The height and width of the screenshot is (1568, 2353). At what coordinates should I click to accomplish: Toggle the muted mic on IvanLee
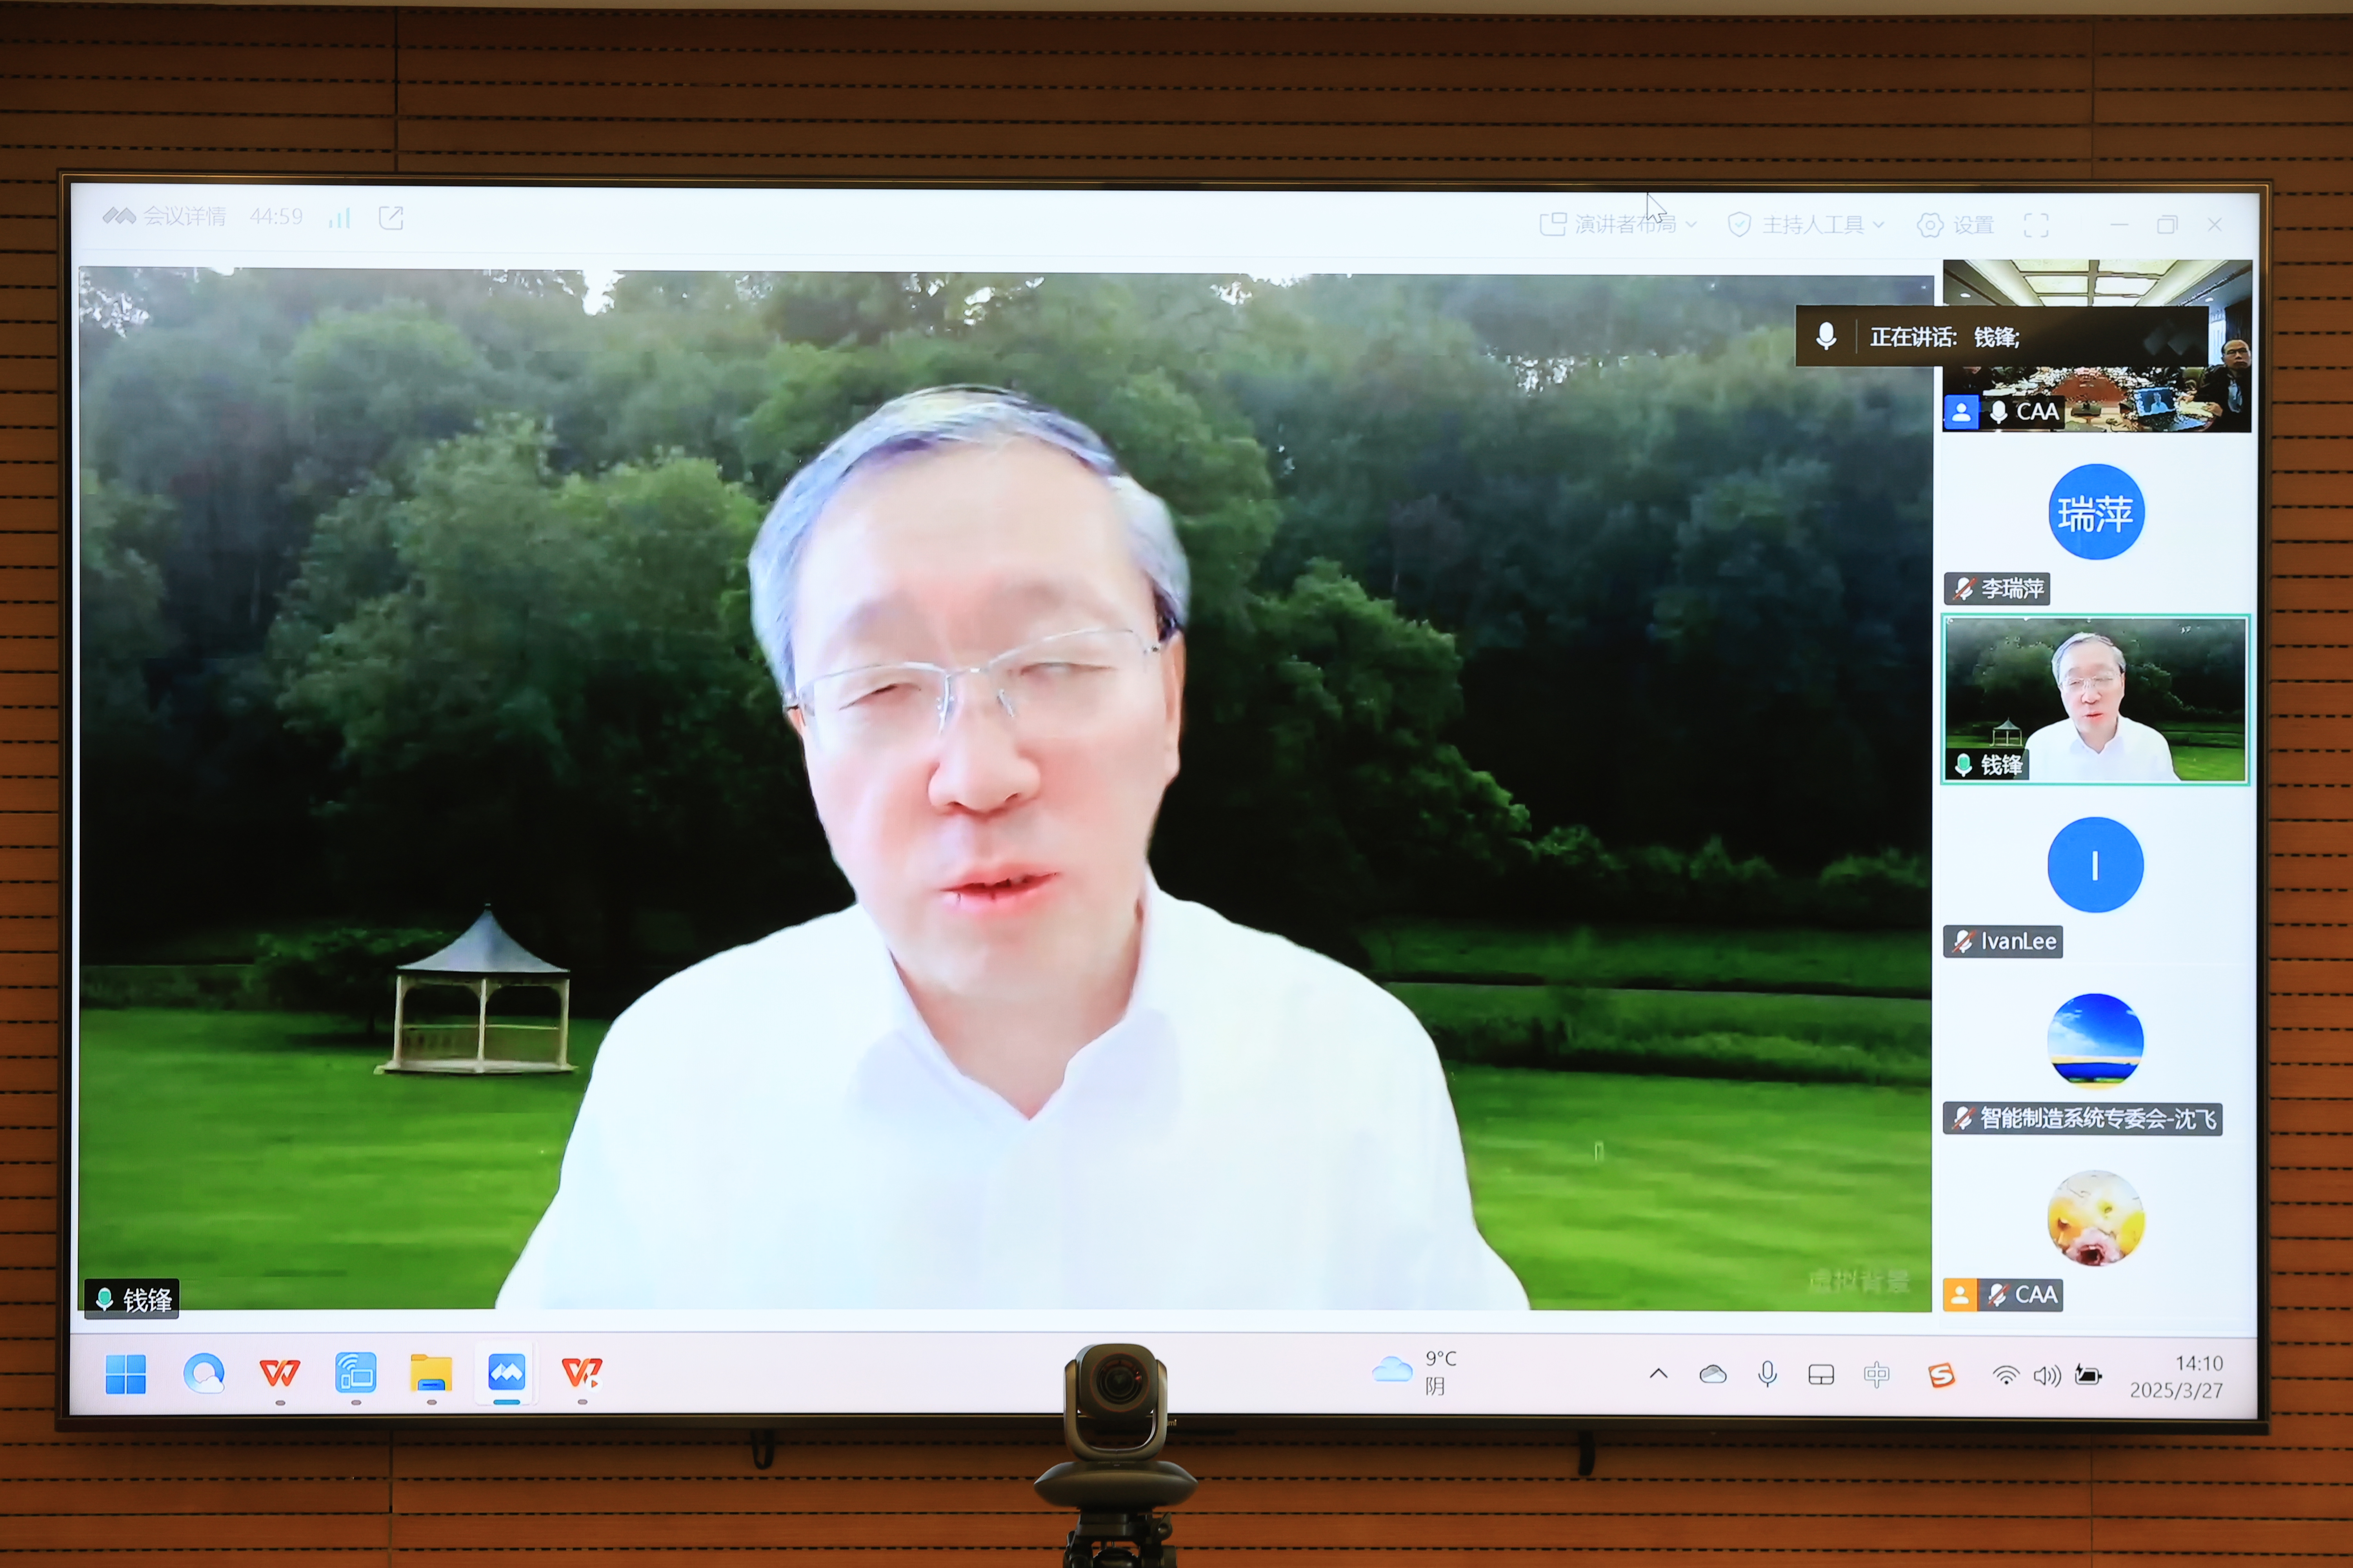click(x=1963, y=941)
